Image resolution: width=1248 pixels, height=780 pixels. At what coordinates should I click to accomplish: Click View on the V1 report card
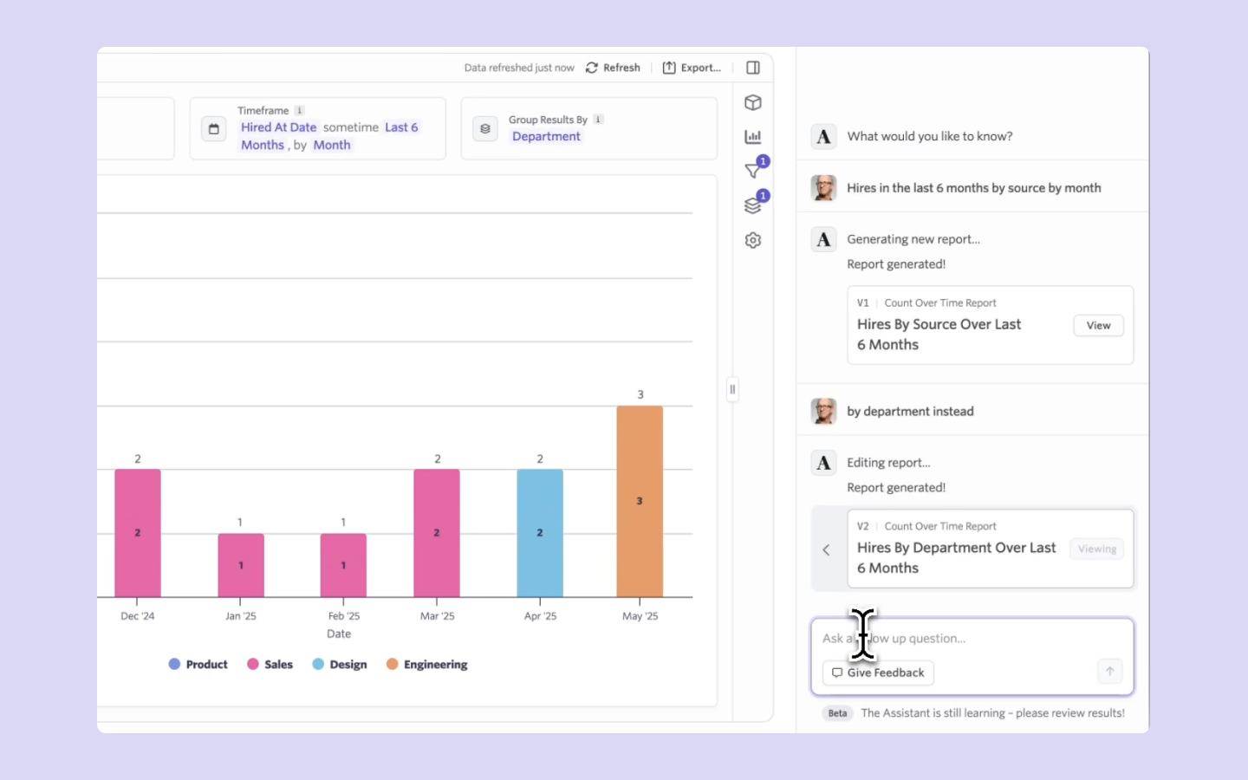pyautogui.click(x=1098, y=326)
